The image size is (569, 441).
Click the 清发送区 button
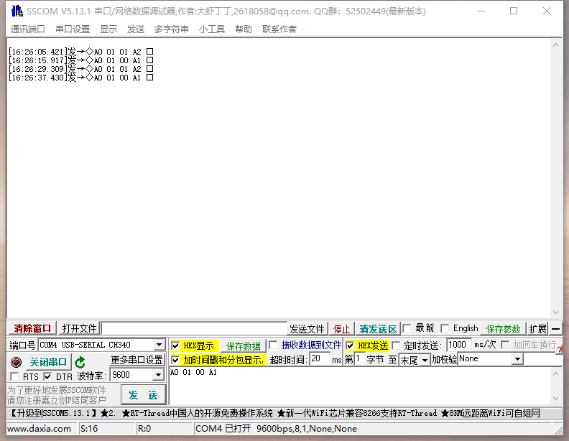[378, 329]
